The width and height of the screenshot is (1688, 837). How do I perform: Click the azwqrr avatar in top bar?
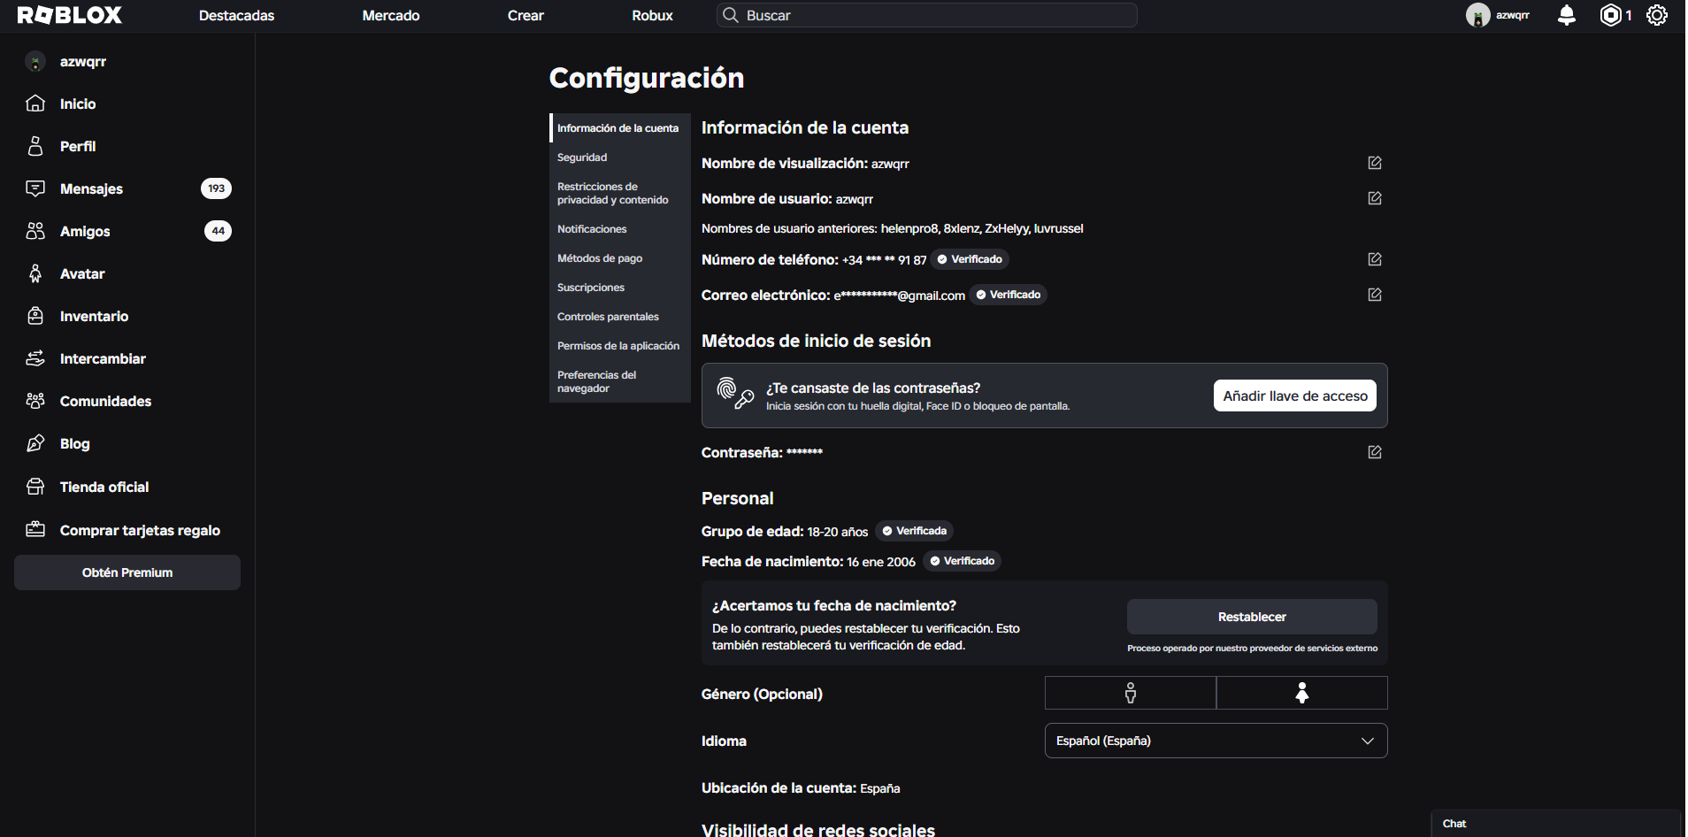point(1478,15)
